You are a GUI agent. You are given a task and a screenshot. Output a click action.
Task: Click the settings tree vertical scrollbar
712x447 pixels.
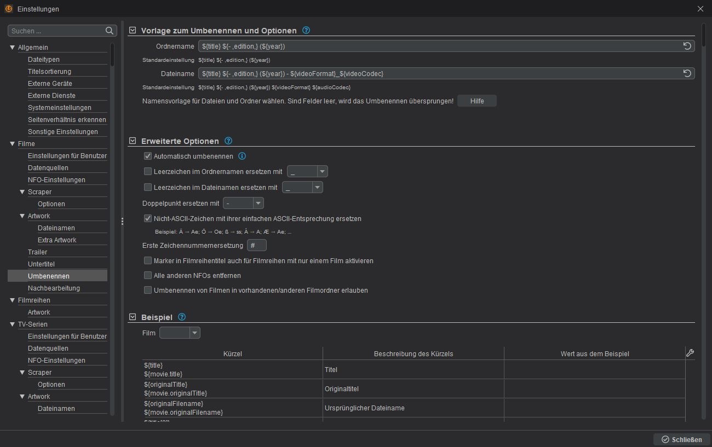(x=112, y=55)
